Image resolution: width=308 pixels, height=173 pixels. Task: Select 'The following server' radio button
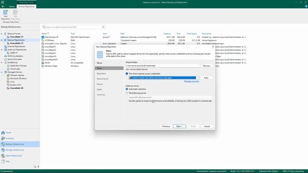tap(127, 93)
